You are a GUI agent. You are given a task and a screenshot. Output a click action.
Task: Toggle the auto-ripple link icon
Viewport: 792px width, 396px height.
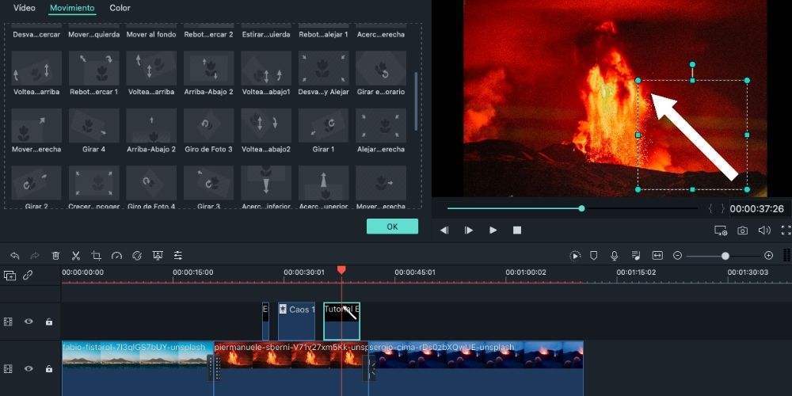pyautogui.click(x=28, y=276)
